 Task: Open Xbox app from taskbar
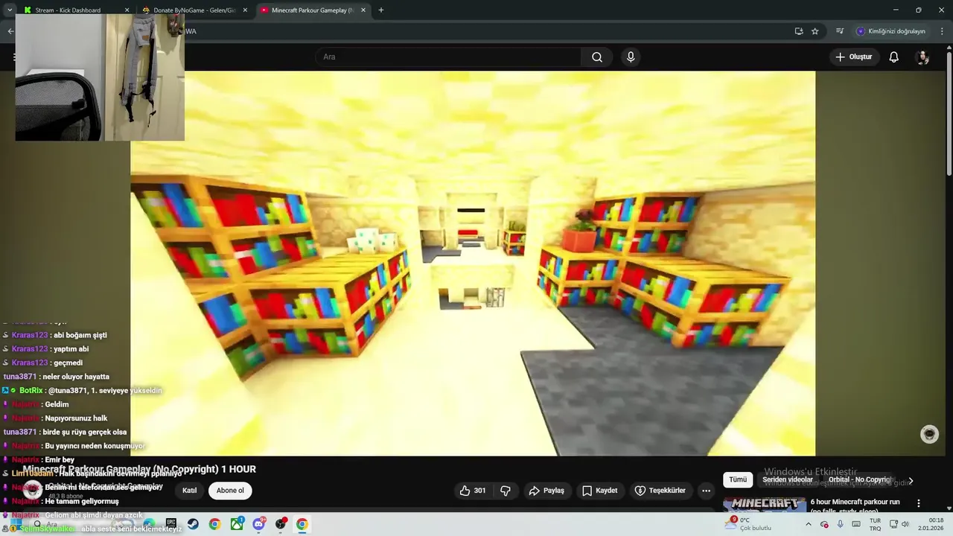click(x=237, y=524)
